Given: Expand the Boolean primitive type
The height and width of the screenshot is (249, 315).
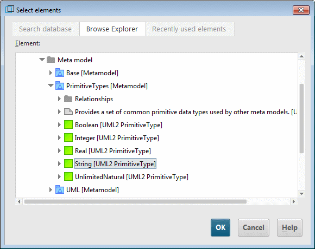Looking at the screenshot, I should [59, 124].
